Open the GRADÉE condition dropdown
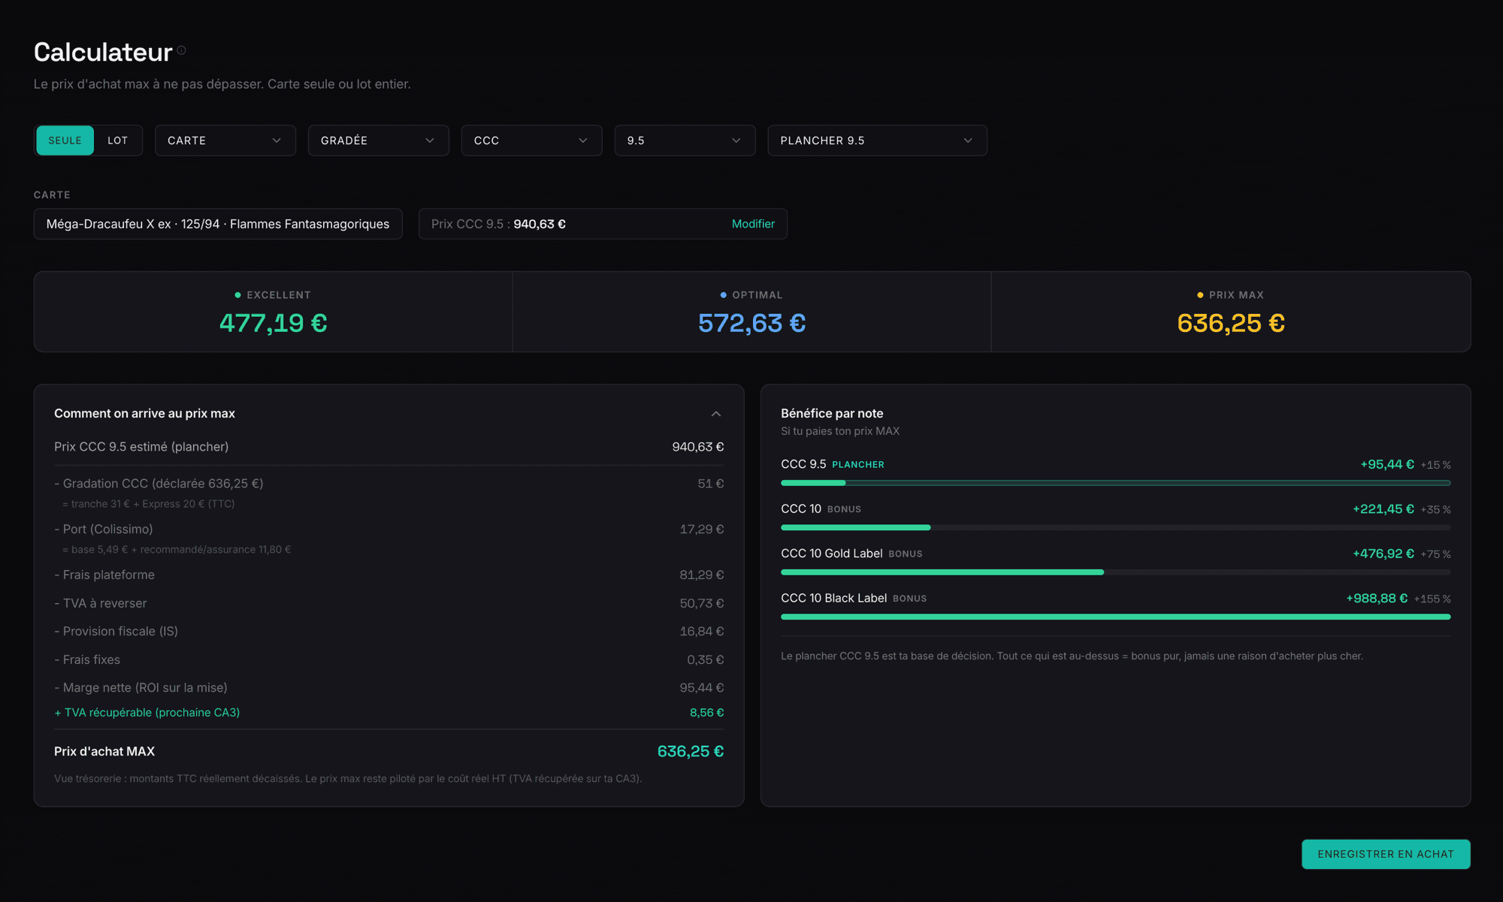Viewport: 1503px width, 902px height. click(378, 140)
